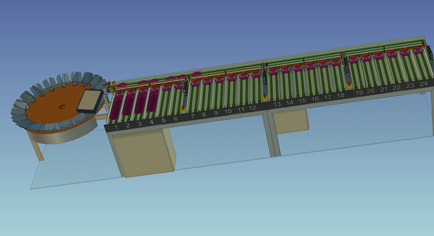The image size is (434, 236).
Task: Select lane number 11 label
Action: [241, 109]
